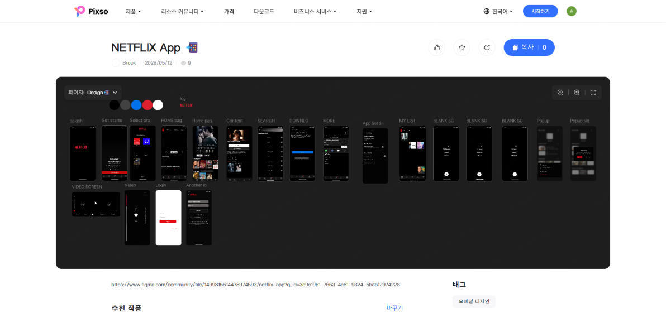Select the SEARCH screen frame

(x=270, y=153)
